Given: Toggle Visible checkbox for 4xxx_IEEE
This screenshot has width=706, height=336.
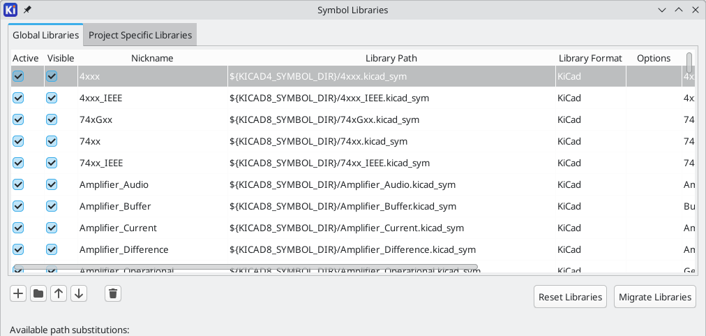Looking at the screenshot, I should pos(52,98).
